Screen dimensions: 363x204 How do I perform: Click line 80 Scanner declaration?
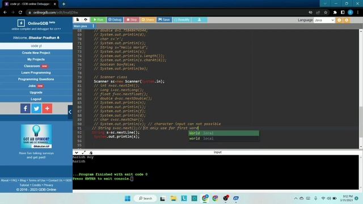point(129,81)
